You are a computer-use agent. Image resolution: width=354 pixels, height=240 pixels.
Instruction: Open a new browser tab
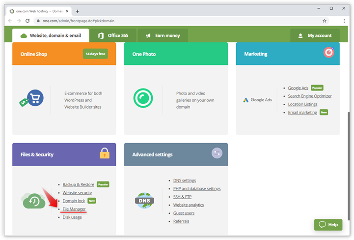(78, 11)
